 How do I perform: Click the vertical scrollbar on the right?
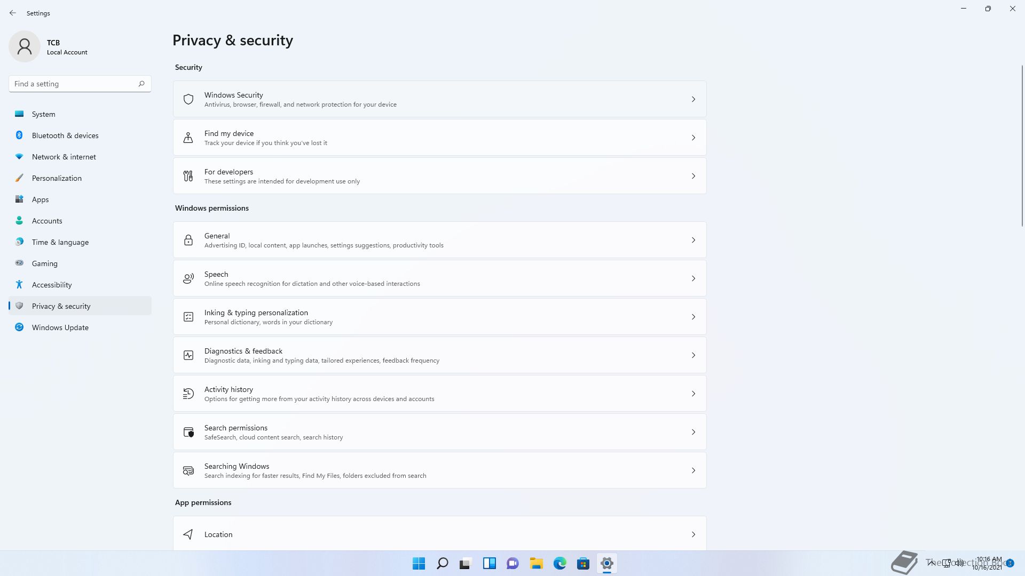[1022, 147]
